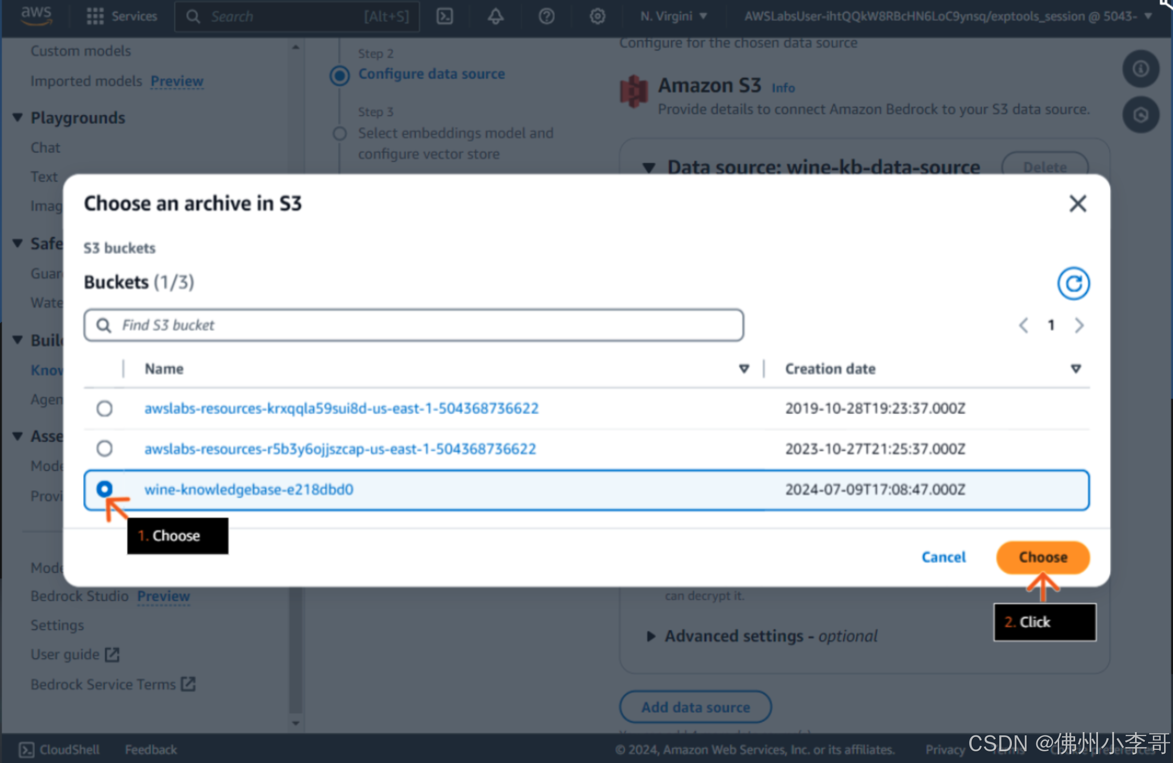Go to next page of buckets

(x=1079, y=325)
